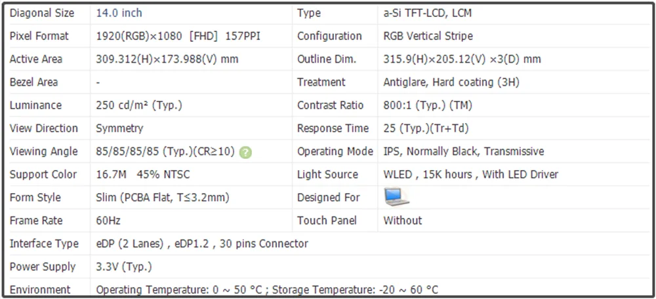Click the Contrast Ratio label
Image resolution: width=656 pixels, height=299 pixels.
coord(330,105)
